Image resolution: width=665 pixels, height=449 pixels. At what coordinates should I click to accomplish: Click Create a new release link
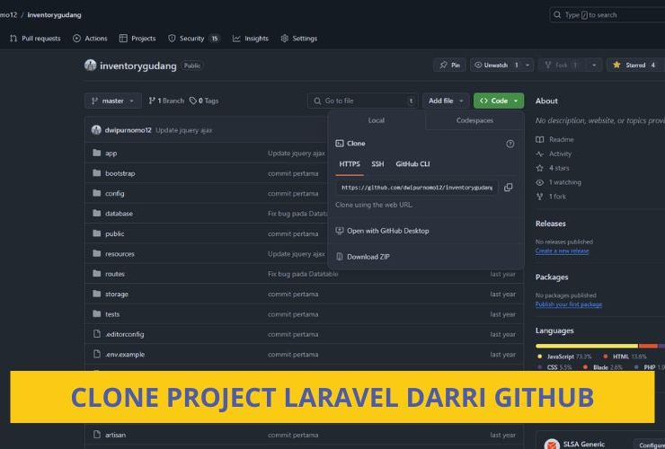coord(562,251)
